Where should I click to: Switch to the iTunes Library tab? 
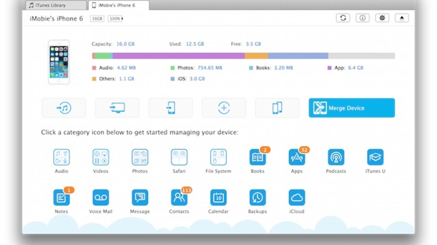tap(56, 5)
